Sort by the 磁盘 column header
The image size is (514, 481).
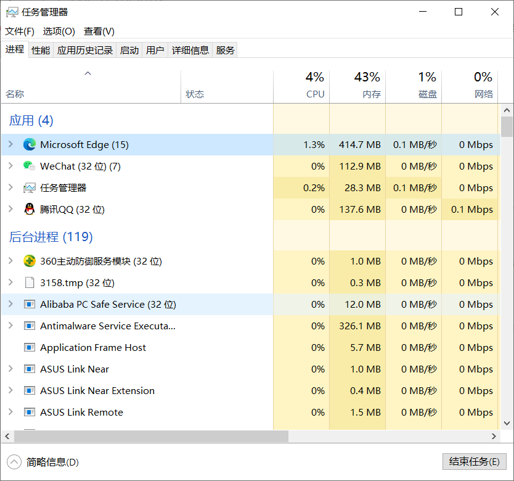[x=414, y=87]
